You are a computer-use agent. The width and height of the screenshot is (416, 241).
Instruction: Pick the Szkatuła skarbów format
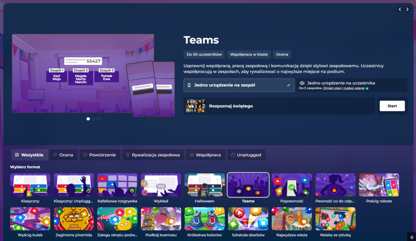pos(248,219)
